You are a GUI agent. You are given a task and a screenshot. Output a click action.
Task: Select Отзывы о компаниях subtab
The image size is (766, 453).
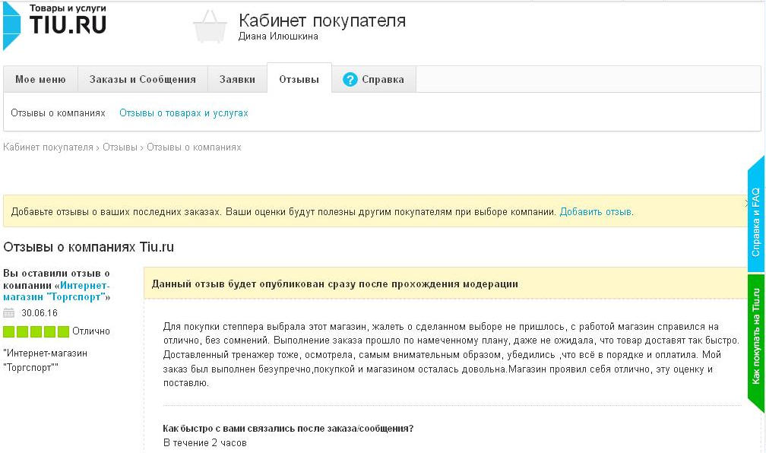(x=58, y=113)
